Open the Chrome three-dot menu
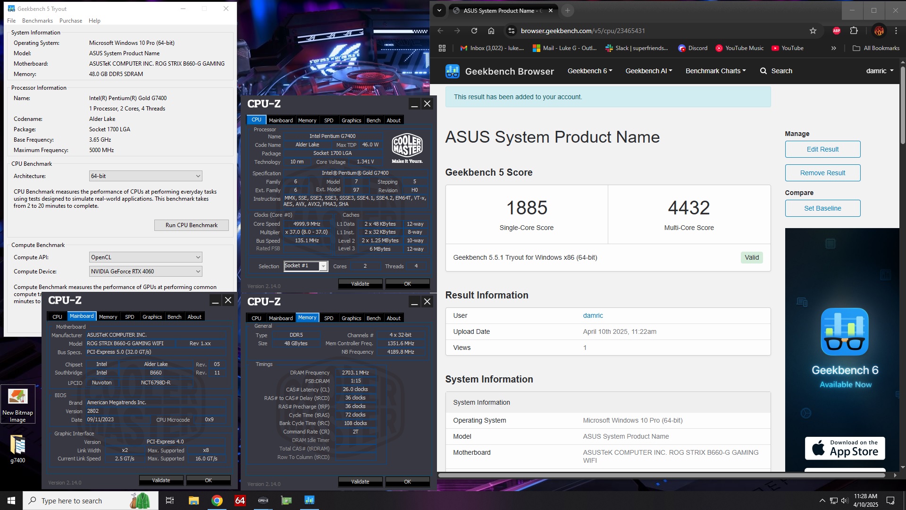Image resolution: width=906 pixels, height=510 pixels. click(896, 31)
